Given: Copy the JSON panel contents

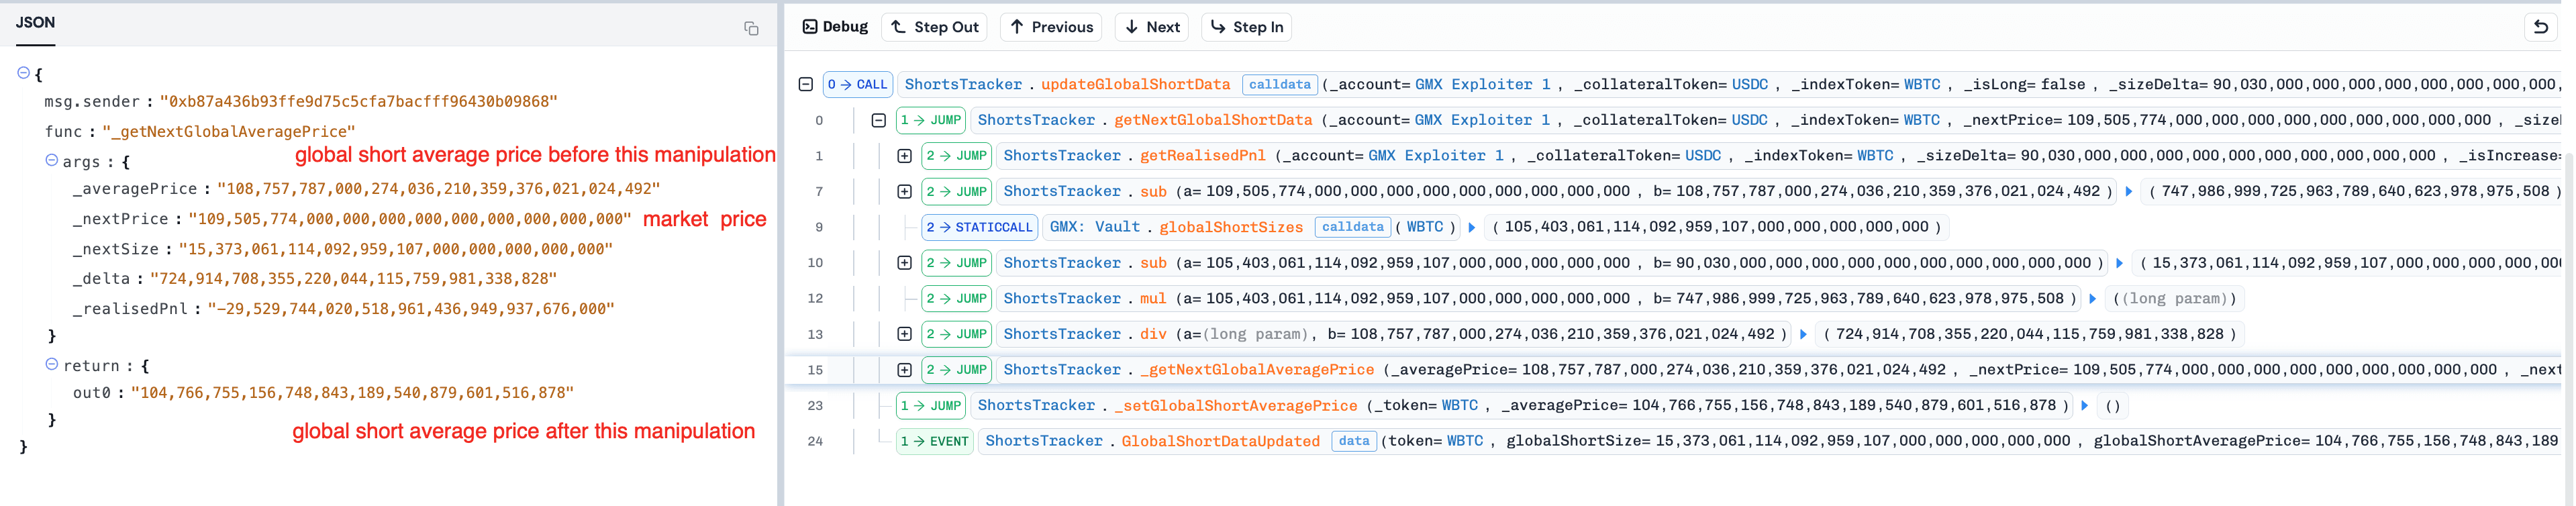Looking at the screenshot, I should [x=751, y=28].
